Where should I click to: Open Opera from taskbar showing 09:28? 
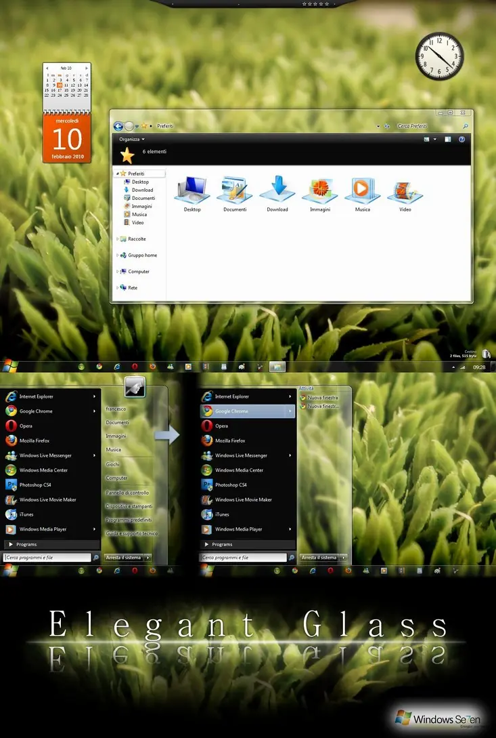(135, 367)
